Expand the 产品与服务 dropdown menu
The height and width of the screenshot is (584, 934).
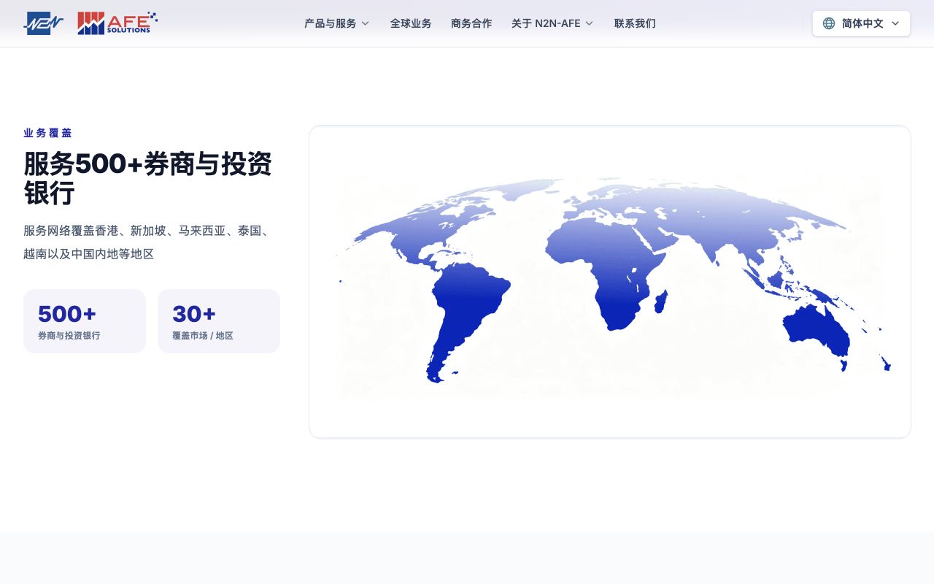[x=337, y=23]
